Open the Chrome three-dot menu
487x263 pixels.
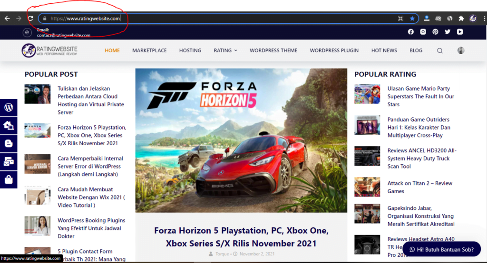(x=483, y=19)
